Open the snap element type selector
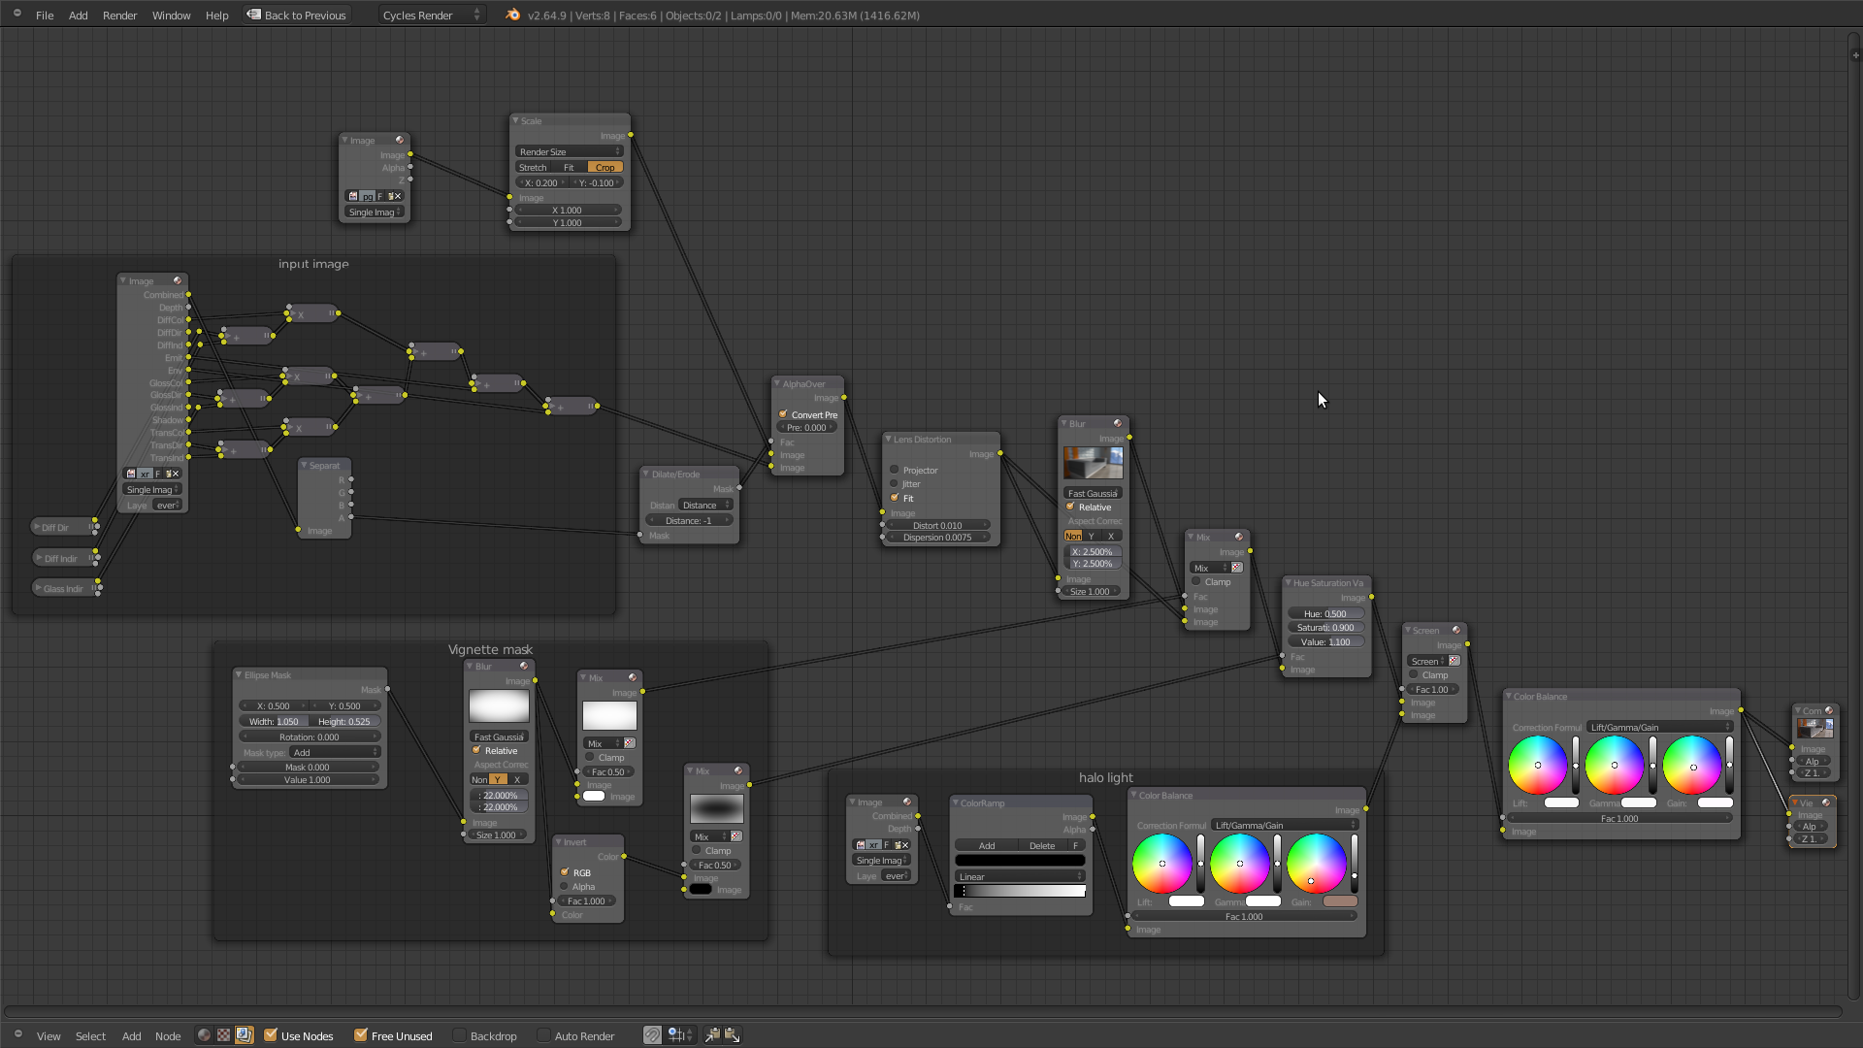1863x1048 pixels. [681, 1035]
